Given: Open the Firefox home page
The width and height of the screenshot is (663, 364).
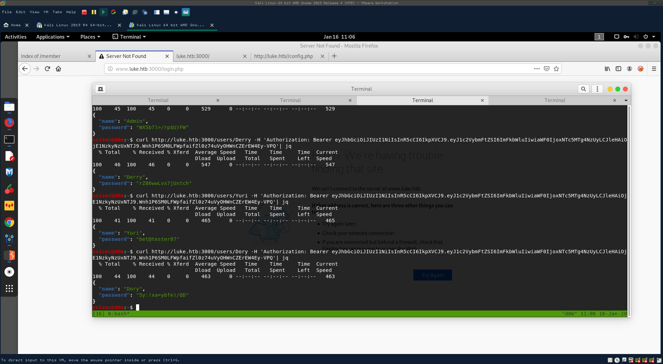Looking at the screenshot, I should click(58, 69).
